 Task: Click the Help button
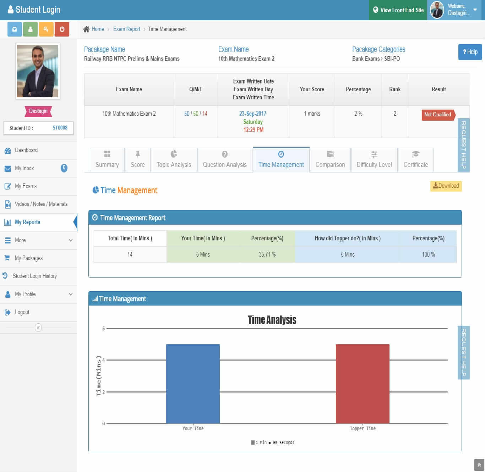[x=470, y=52]
